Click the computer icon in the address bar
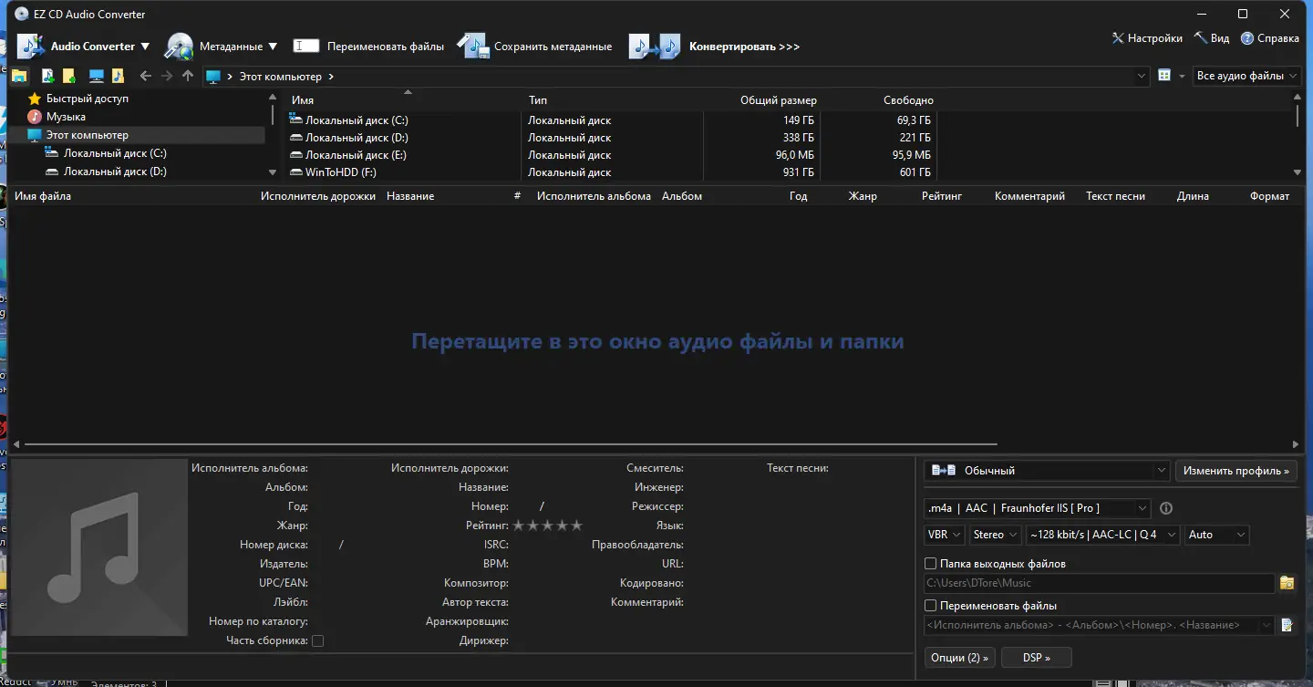This screenshot has height=687, width=1313. 213,77
